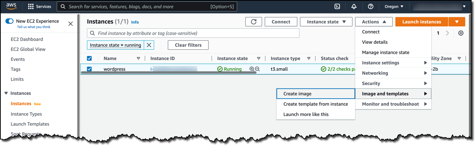Collapse the Actions dropdown menu
The image size is (475, 146).
coord(374,22)
